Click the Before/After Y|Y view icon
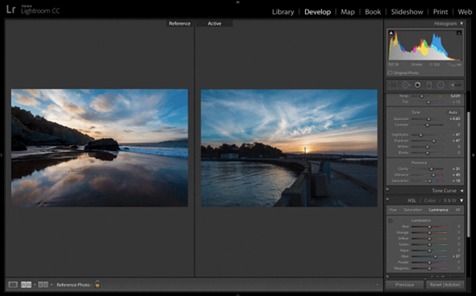This screenshot has width=476, height=296. tap(43, 285)
